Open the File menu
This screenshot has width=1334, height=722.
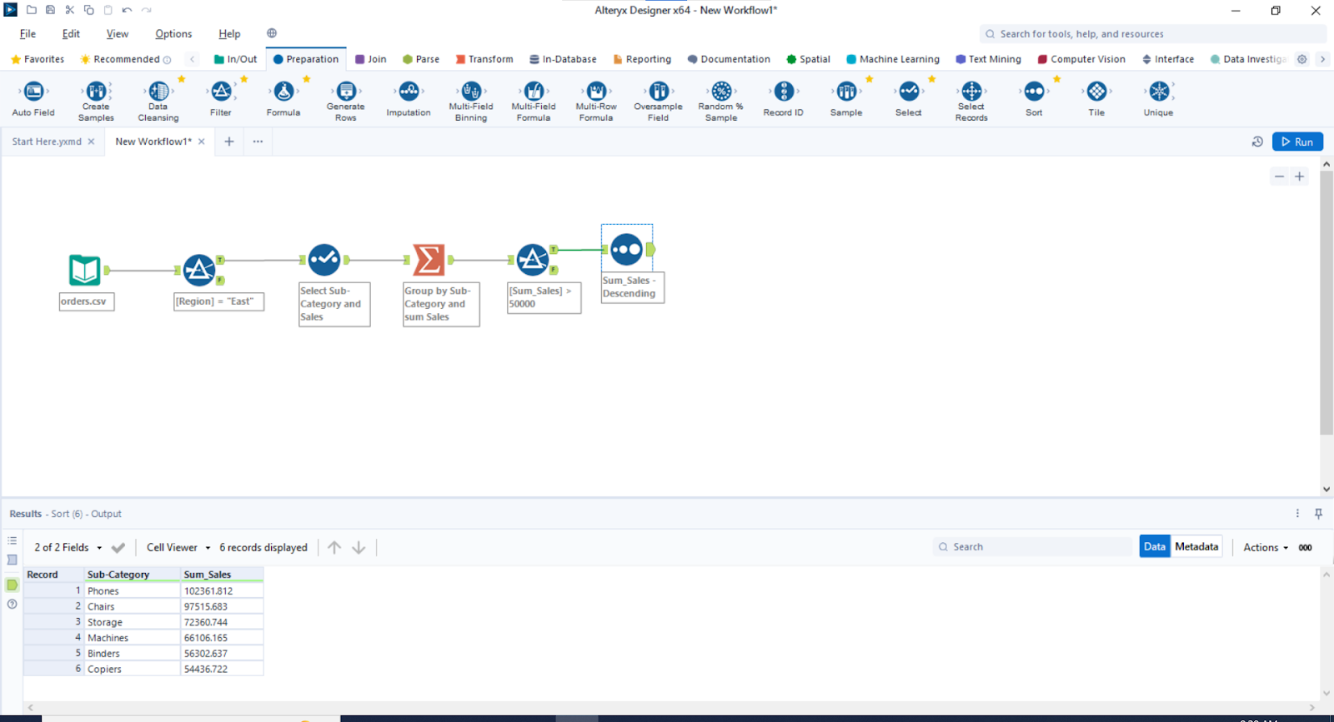click(28, 34)
